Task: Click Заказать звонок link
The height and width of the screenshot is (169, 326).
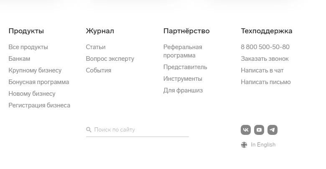Action: [x=265, y=59]
